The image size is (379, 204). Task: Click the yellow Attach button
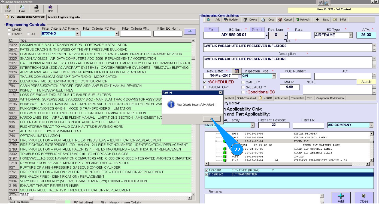pyautogui.click(x=366, y=82)
